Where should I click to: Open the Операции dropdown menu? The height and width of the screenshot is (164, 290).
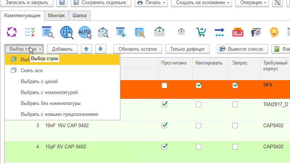click(252, 3)
